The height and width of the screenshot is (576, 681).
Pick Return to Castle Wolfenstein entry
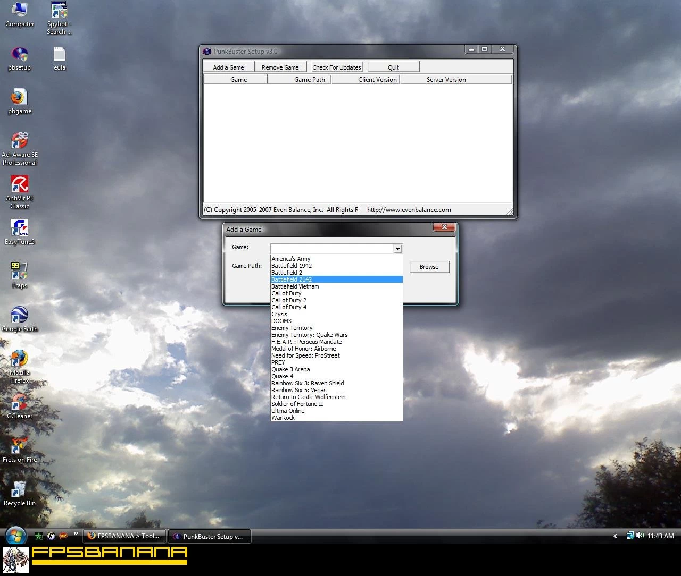tap(336, 397)
